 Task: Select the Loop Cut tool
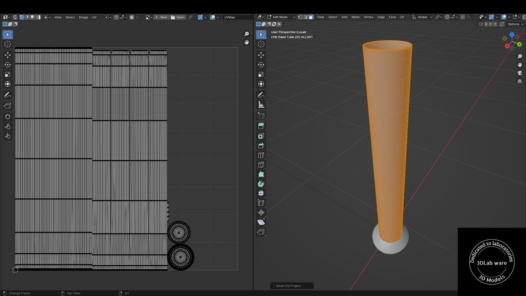click(x=261, y=155)
